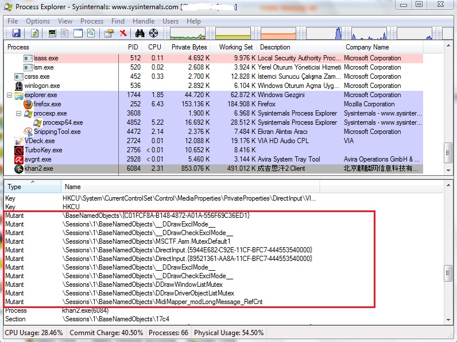Click the Show Lower Pane toolbar icon
Viewport: 457px width, 342px height.
pos(78,33)
